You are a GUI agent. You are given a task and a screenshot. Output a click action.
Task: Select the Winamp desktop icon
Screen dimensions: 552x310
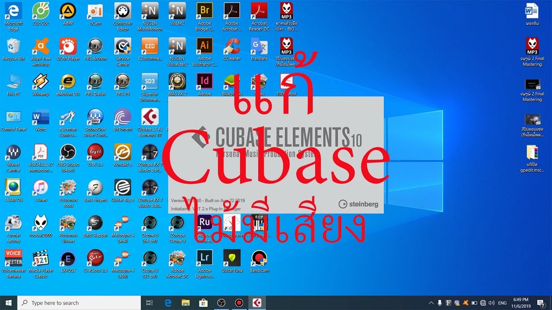pos(41,84)
